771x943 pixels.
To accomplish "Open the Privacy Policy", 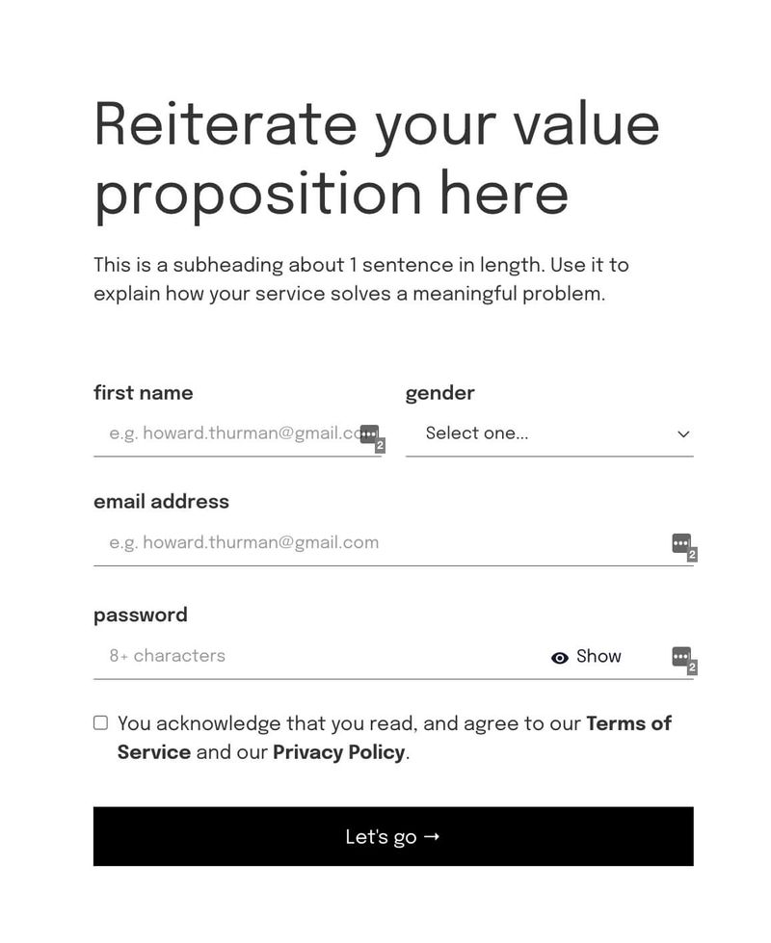I will click(x=338, y=752).
